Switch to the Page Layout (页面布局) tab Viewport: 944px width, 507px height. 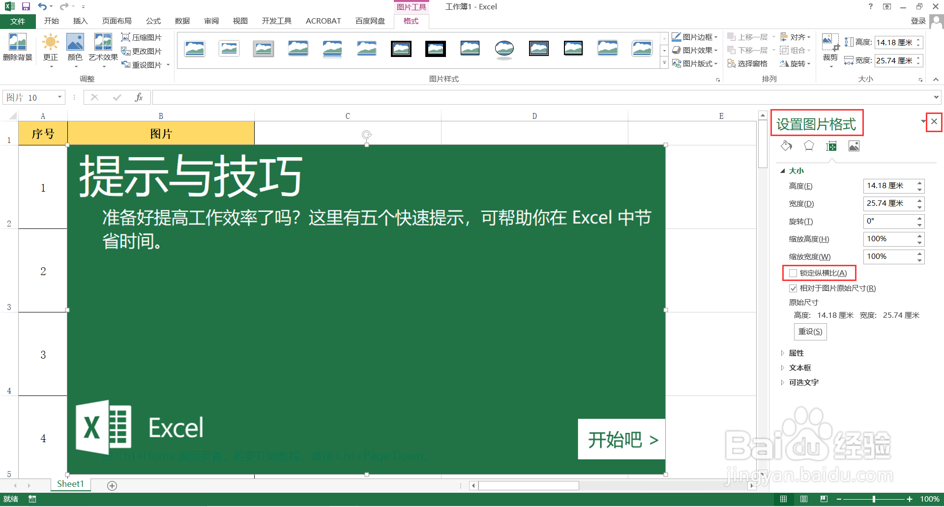point(117,21)
